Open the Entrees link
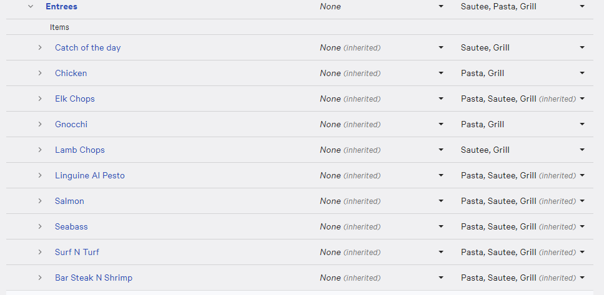The height and width of the screenshot is (295, 604). tap(61, 6)
